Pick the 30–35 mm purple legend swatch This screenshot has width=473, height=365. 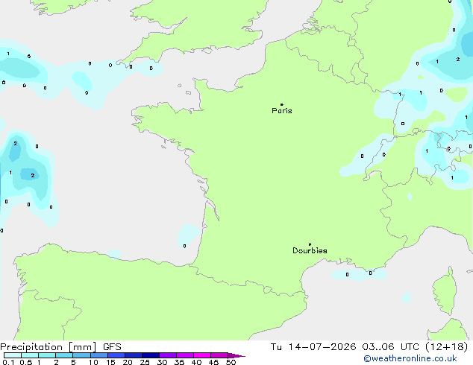pos(168,355)
